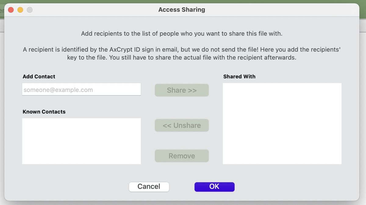Click the Access Sharing title text

point(181,9)
